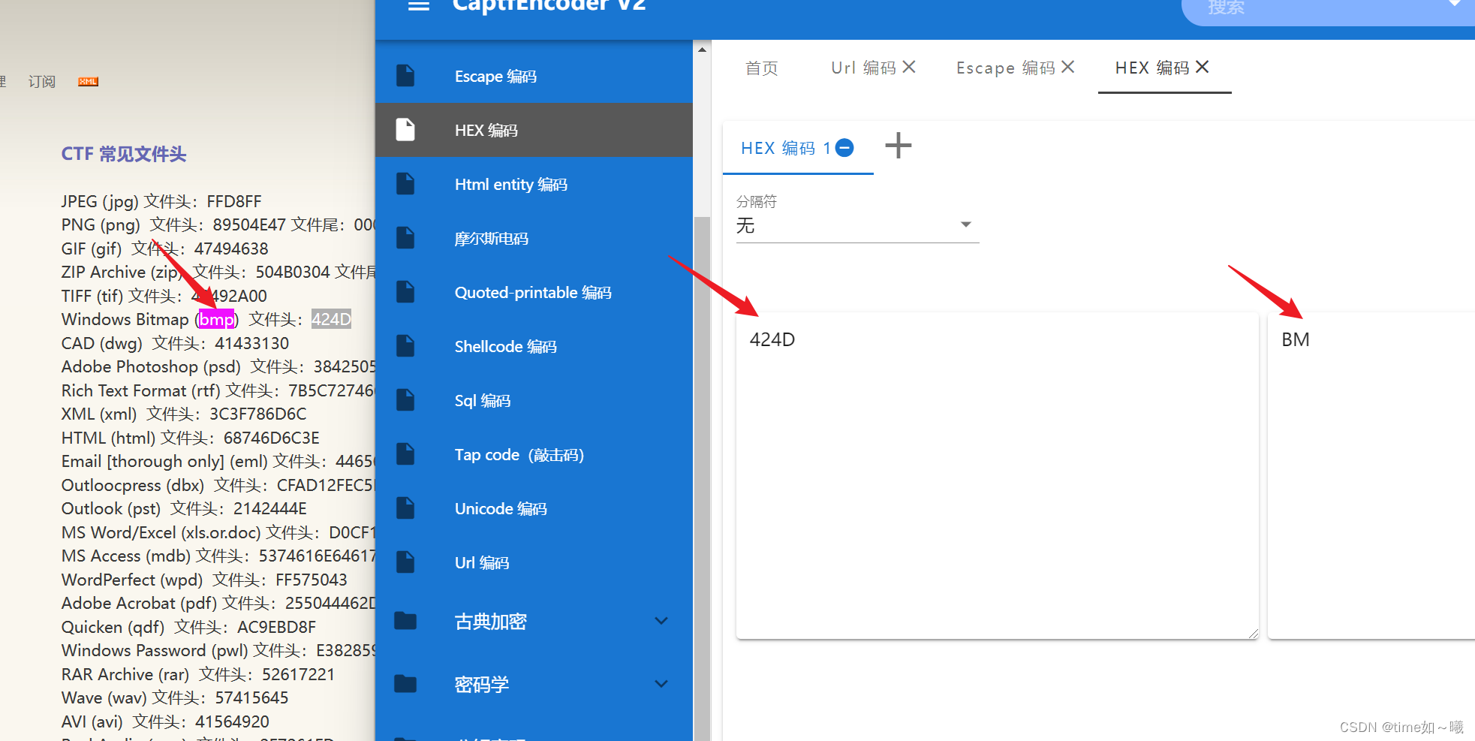Click the file icon beside Shellcode 编码

pos(405,346)
